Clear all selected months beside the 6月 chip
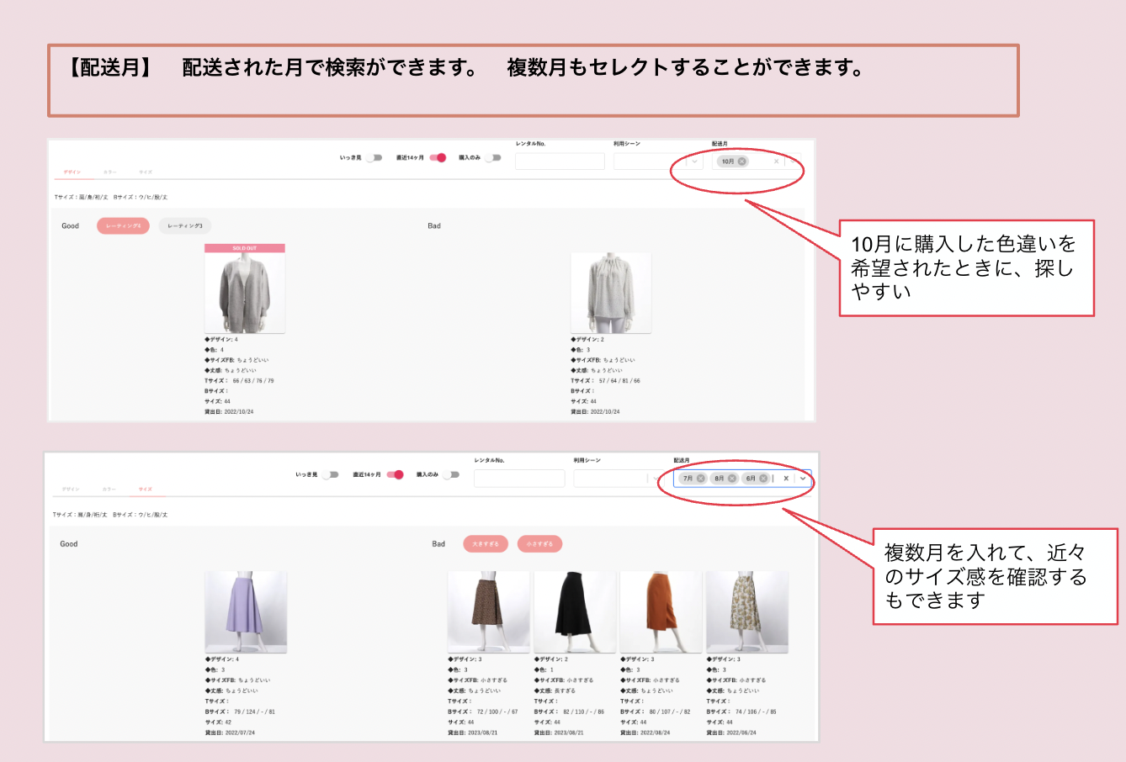 (786, 479)
